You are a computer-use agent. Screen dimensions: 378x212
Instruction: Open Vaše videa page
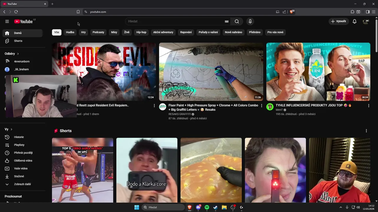click(22, 168)
